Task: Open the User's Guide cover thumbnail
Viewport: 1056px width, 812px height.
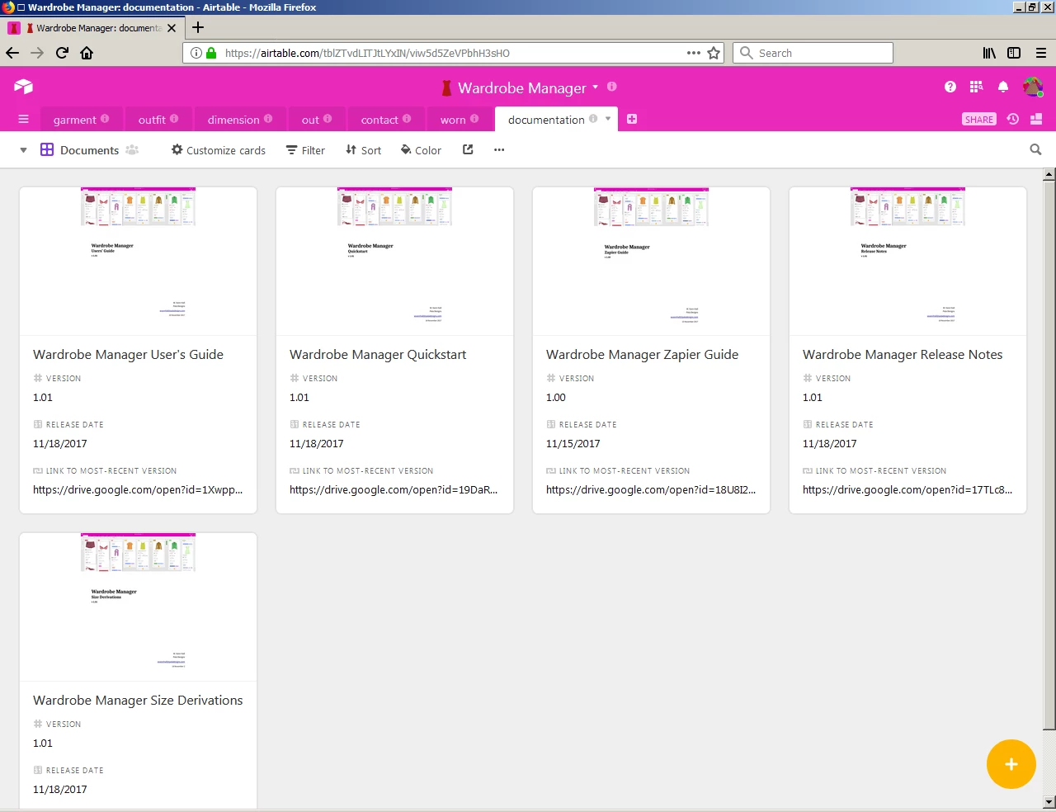Action: coord(138,261)
